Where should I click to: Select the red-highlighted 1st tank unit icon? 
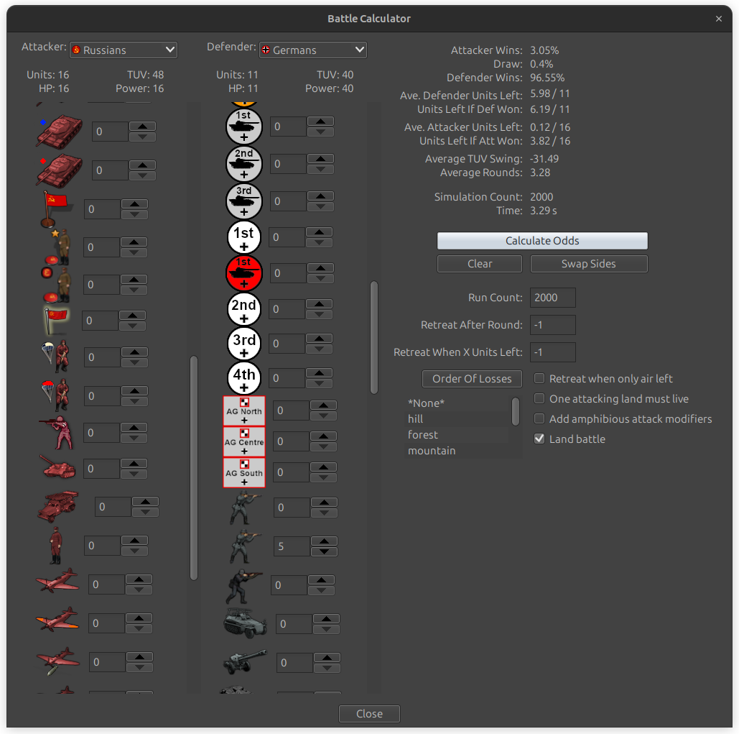[243, 273]
